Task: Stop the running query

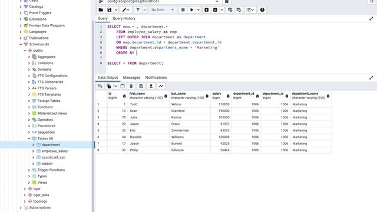Action: pos(183,10)
